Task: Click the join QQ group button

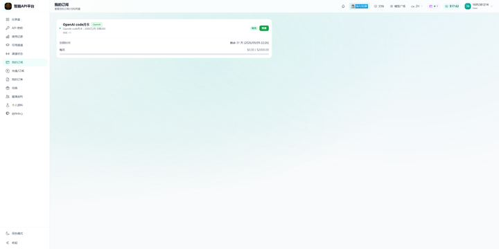Action: tap(359, 6)
